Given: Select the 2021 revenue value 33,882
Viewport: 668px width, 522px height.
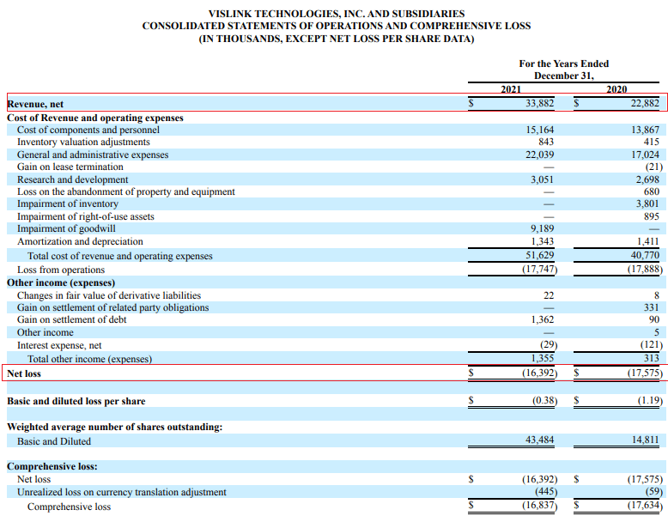Looking at the screenshot, I should [x=539, y=103].
